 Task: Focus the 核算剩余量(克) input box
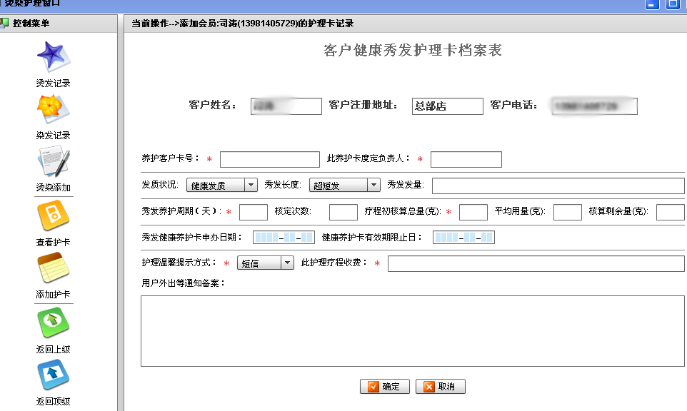click(x=671, y=212)
